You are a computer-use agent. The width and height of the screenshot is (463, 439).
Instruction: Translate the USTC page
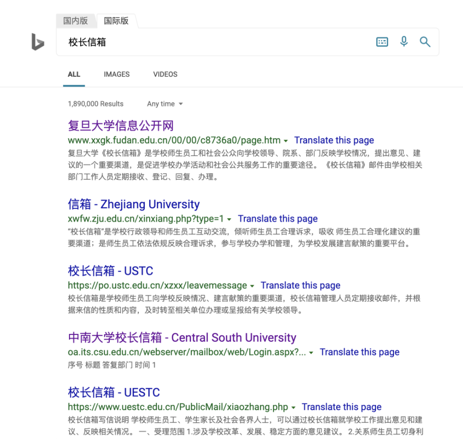tap(300, 285)
